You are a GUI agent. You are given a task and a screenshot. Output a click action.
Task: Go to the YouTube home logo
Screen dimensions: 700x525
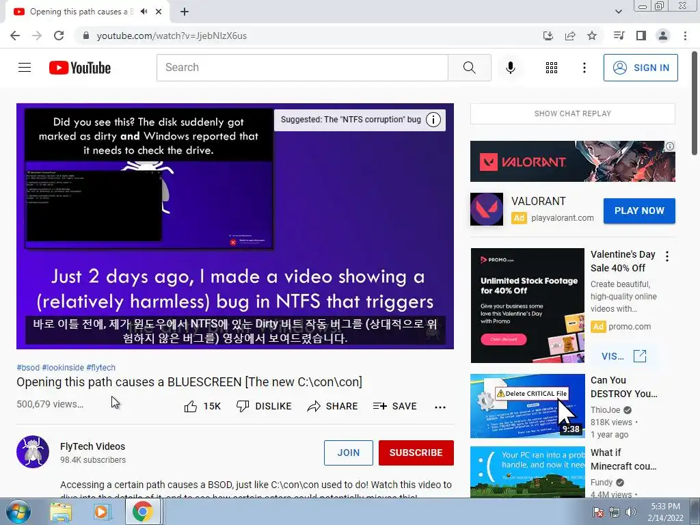[x=80, y=68]
